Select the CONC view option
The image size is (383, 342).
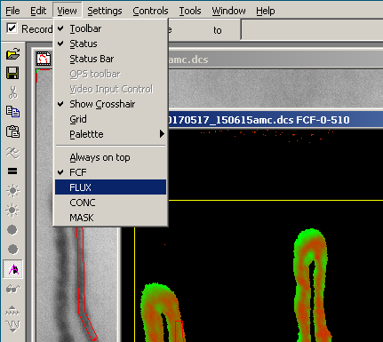tap(110, 203)
